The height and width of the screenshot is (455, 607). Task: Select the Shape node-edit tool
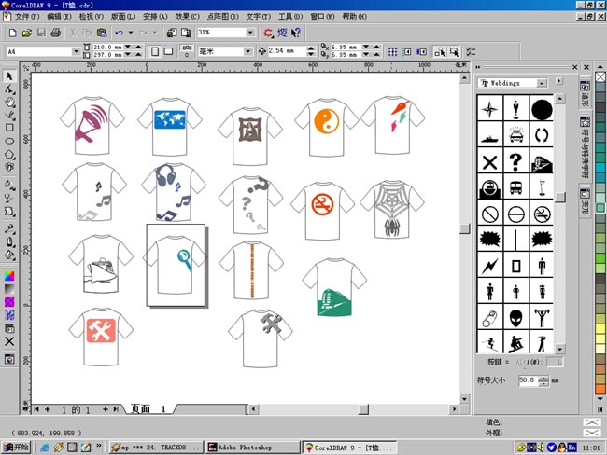coord(9,90)
